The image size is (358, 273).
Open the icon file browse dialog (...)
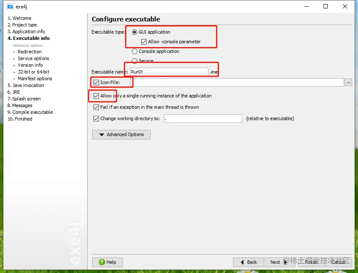click(x=348, y=82)
